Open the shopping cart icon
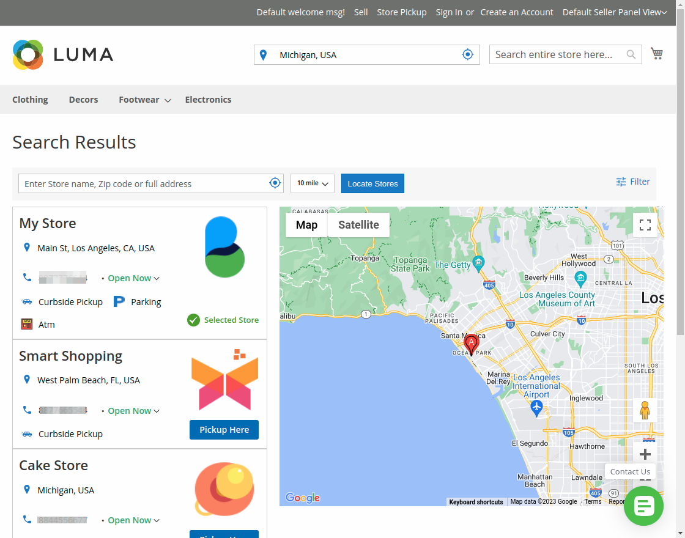The width and height of the screenshot is (685, 538). [657, 54]
